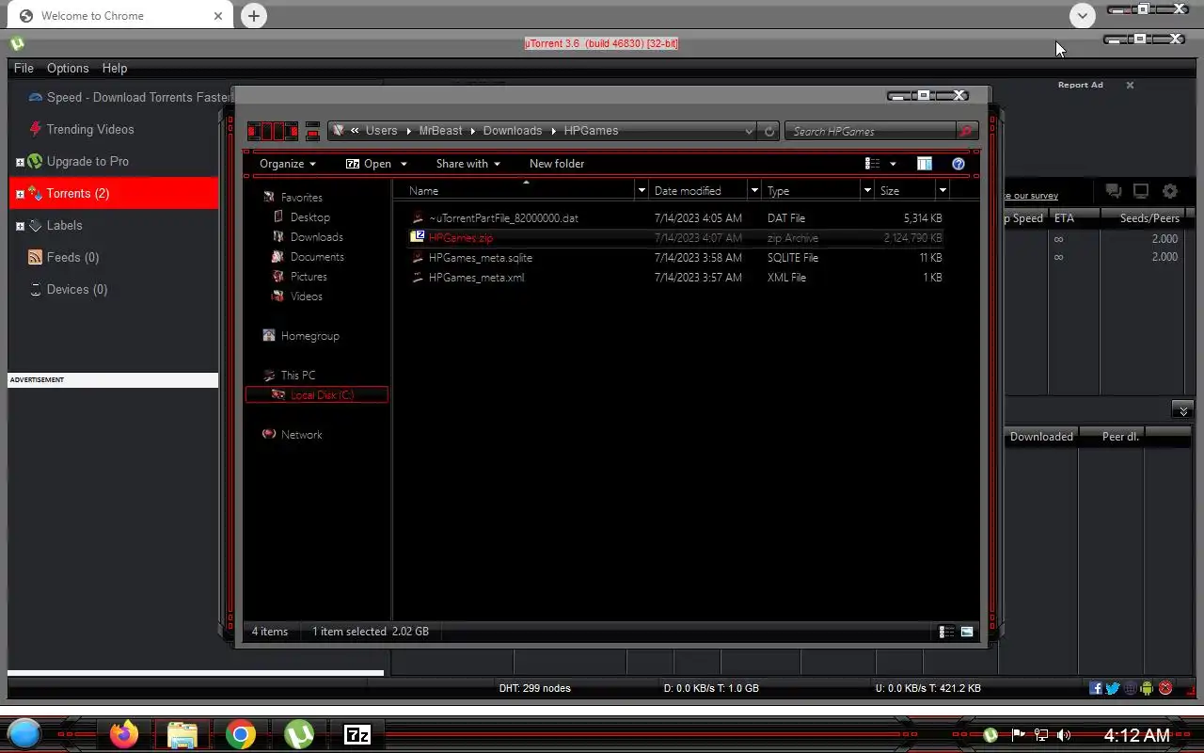Image resolution: width=1204 pixels, height=753 pixels.
Task: Expand the Labels tree node
Action: tap(20, 226)
